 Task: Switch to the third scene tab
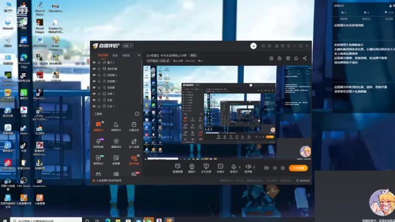[x=126, y=55]
